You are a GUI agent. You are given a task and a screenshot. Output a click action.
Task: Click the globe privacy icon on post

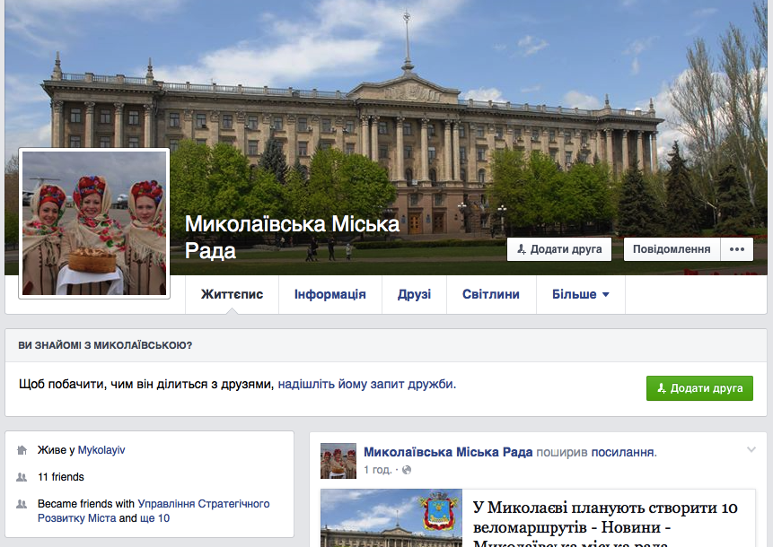407,470
